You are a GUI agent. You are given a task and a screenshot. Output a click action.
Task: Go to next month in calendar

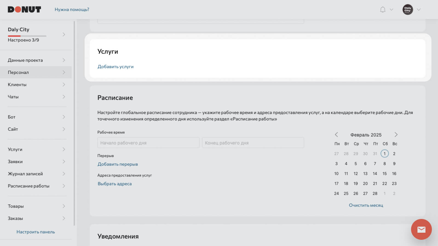coord(396,135)
